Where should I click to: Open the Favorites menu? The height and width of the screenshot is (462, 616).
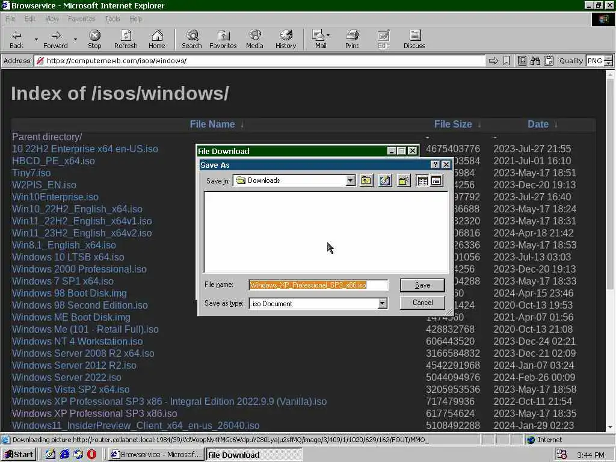click(81, 19)
